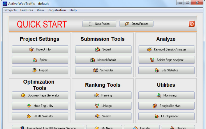Screen dimensions: 206x129
Task: Open the View menu
Action: coord(40,10)
